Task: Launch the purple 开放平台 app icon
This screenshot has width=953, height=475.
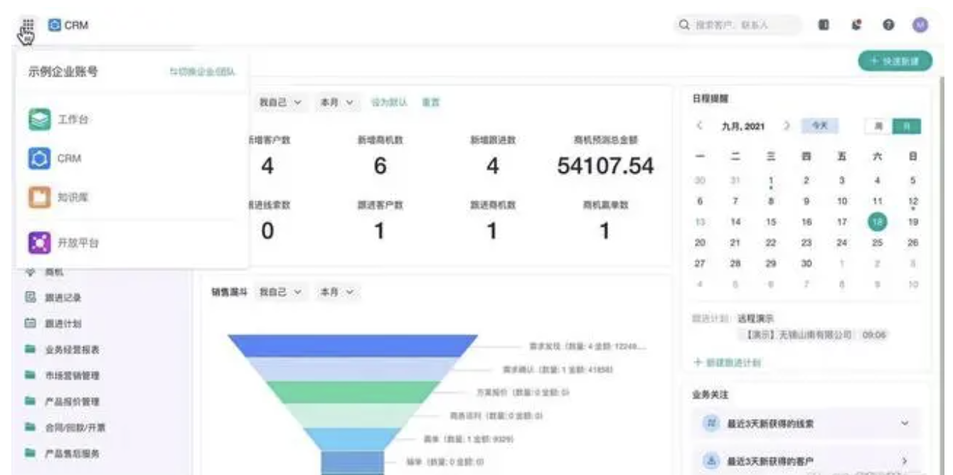Action: [x=41, y=242]
